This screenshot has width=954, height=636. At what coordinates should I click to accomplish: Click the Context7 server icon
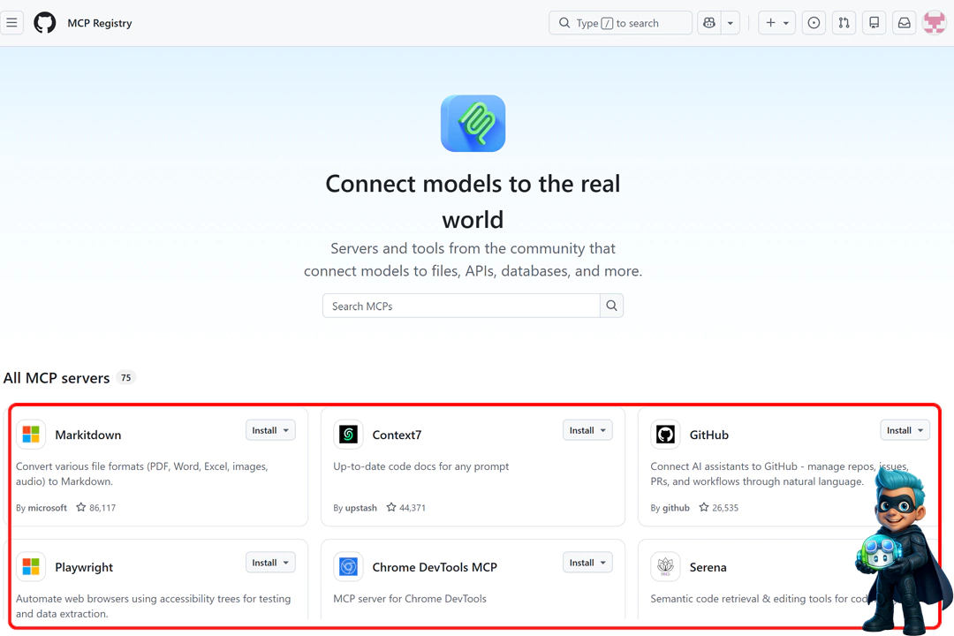(x=348, y=435)
